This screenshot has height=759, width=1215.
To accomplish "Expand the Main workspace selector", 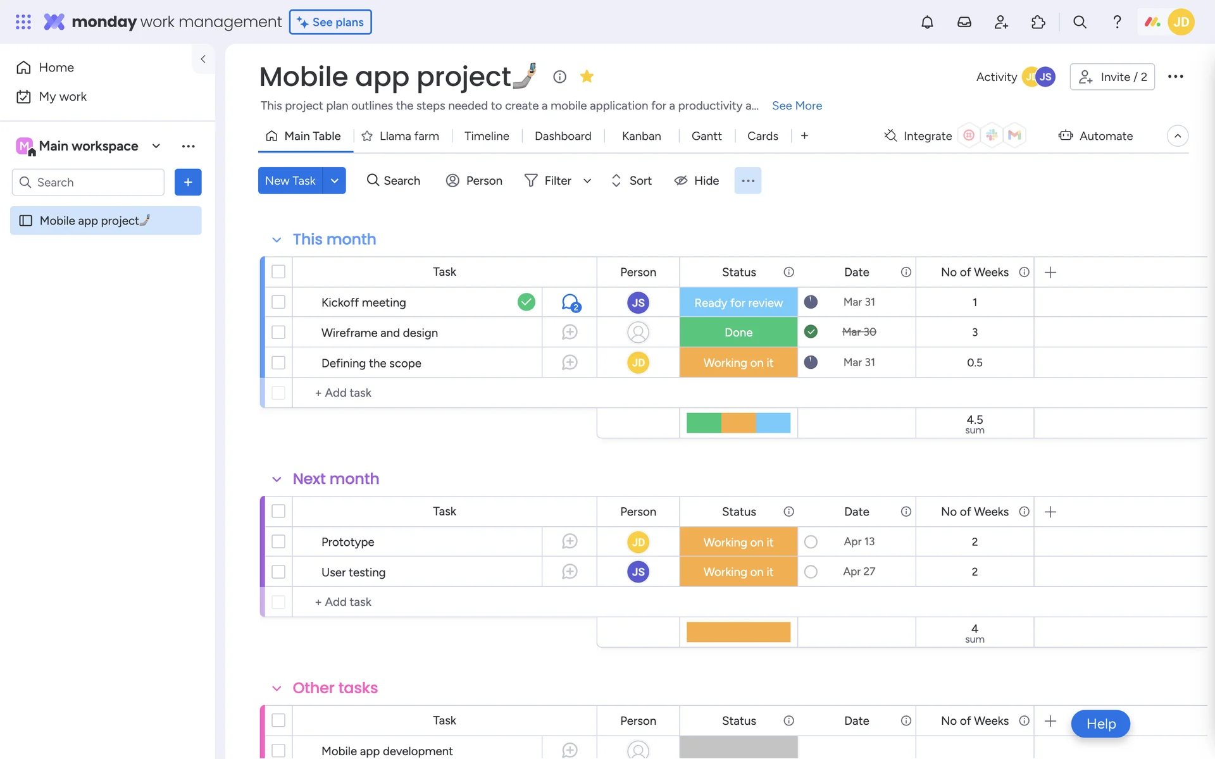I will (x=156, y=146).
